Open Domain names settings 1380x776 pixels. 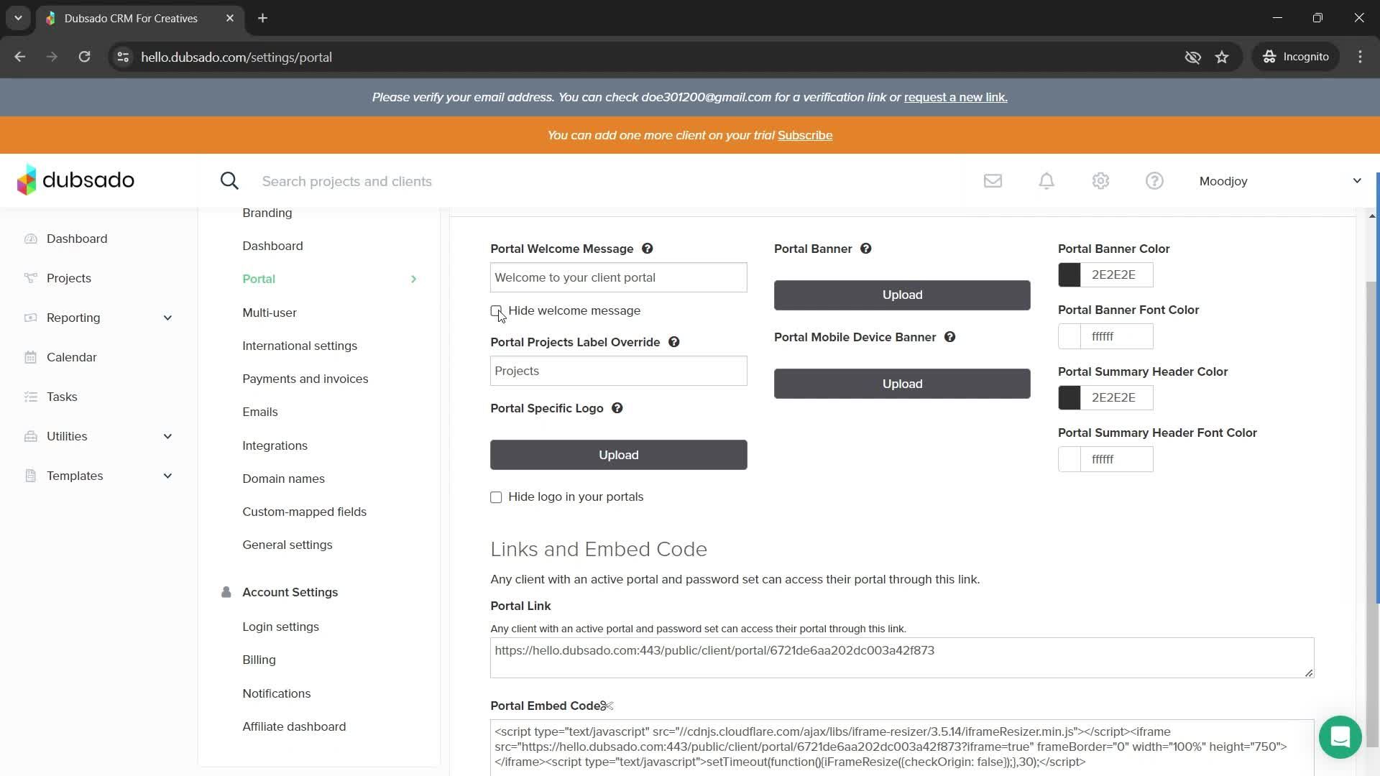pos(284,479)
